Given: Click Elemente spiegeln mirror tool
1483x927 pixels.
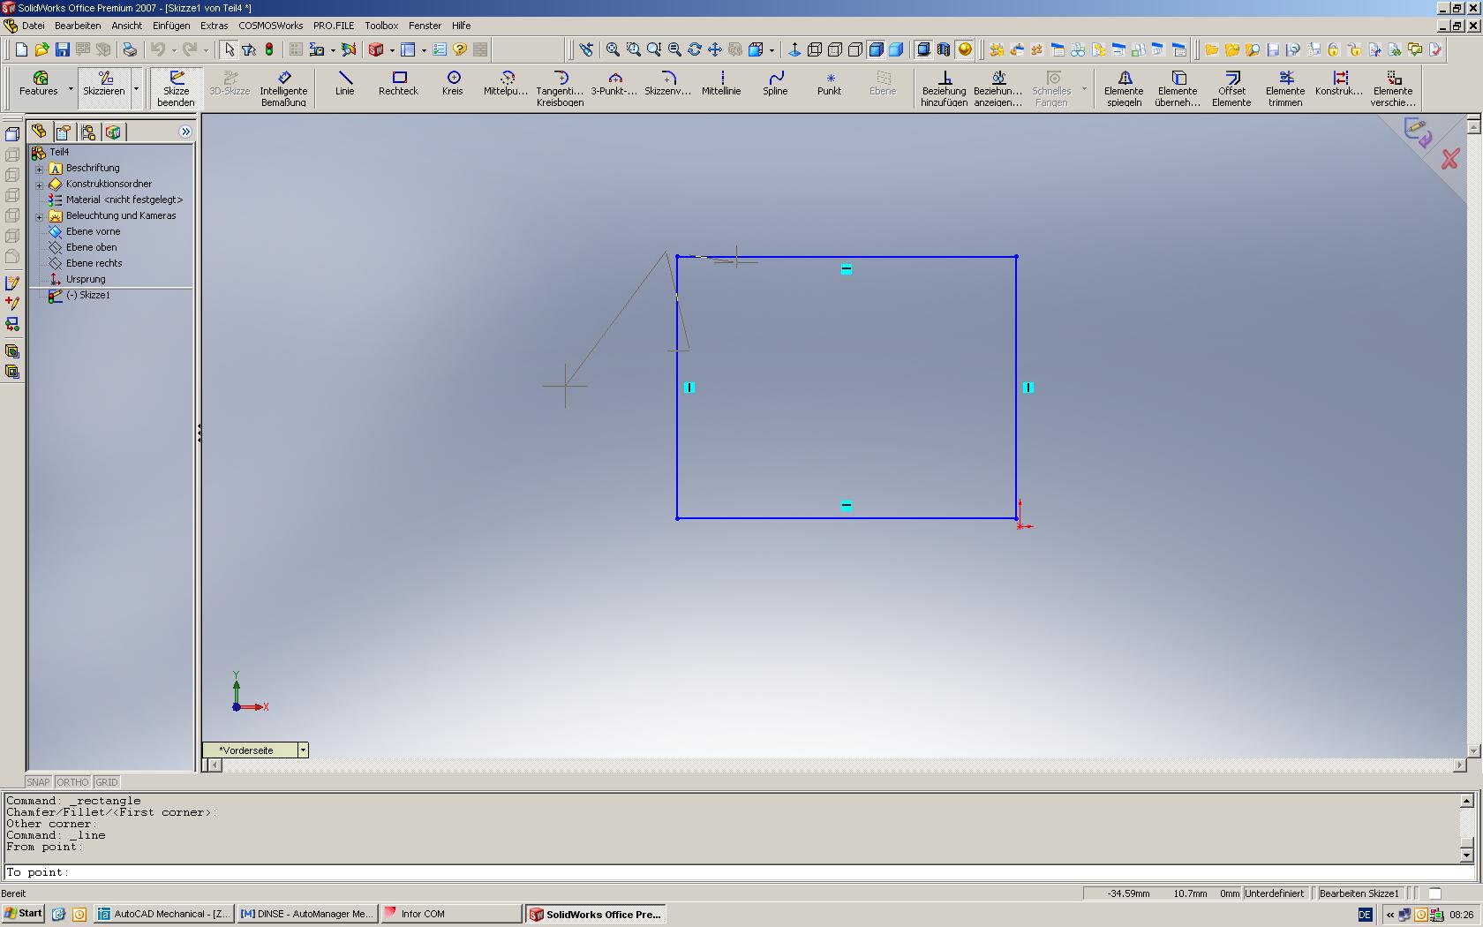Looking at the screenshot, I should [1124, 88].
